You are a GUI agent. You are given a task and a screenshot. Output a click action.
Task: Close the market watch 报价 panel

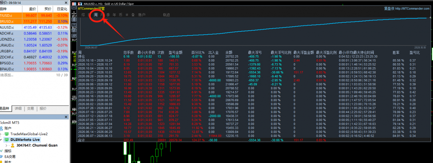pos(66,3)
